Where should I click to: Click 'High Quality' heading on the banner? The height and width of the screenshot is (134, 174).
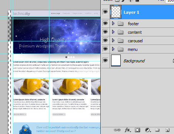point(53,40)
